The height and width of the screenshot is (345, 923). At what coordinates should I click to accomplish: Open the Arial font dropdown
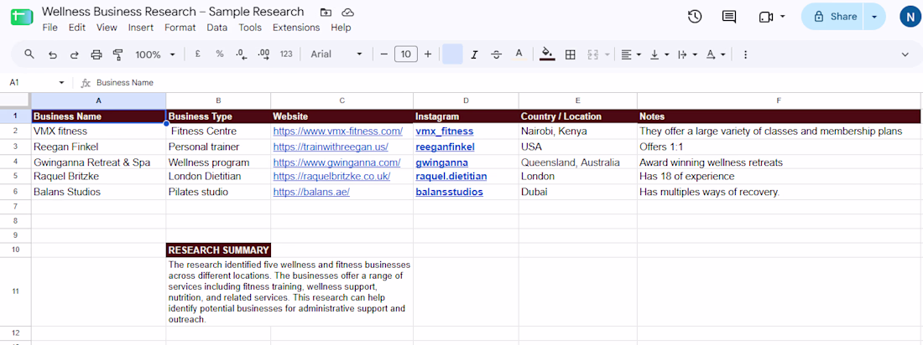click(x=336, y=54)
